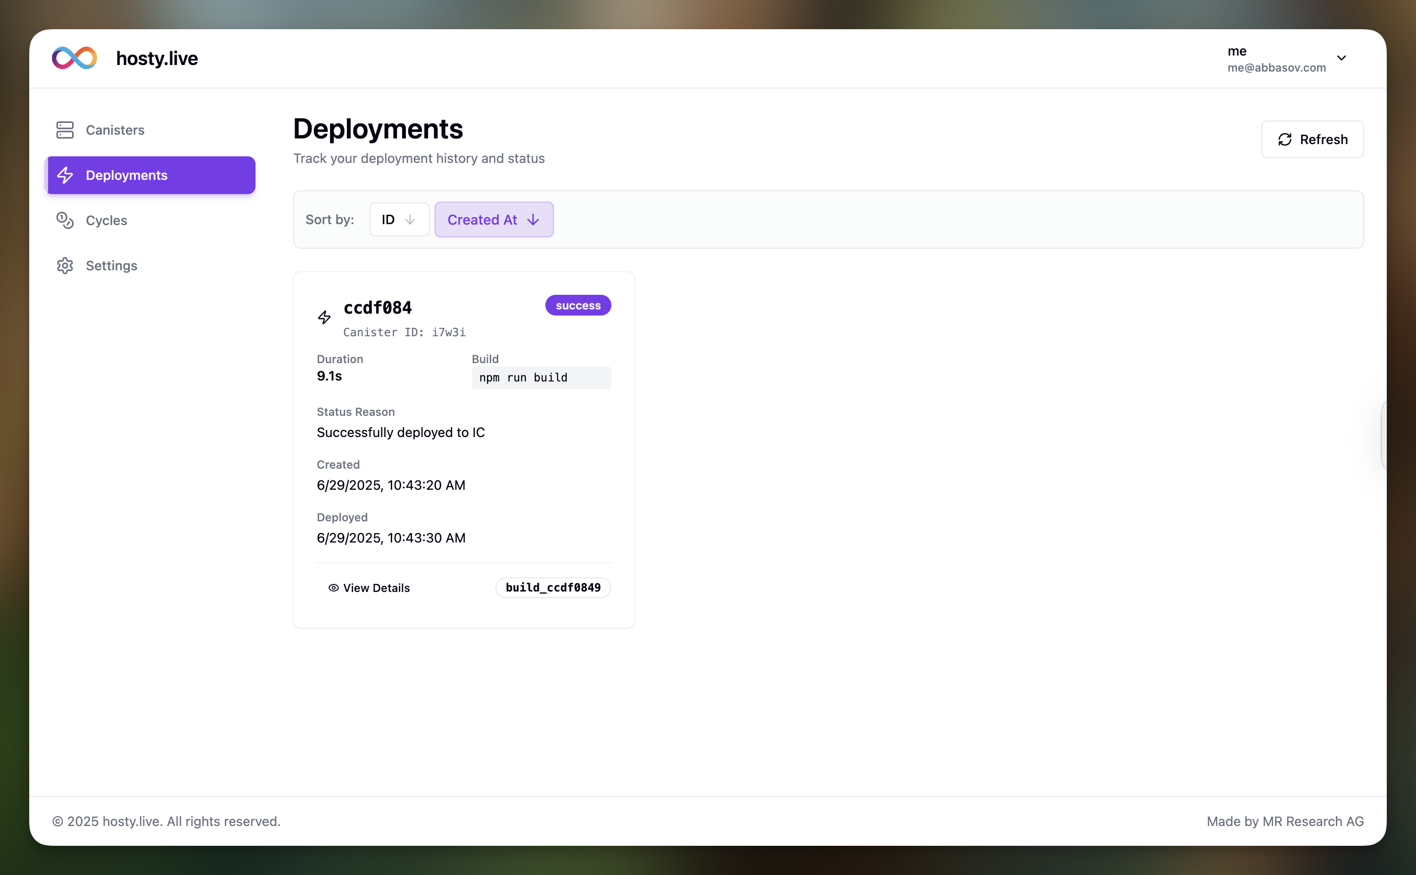The image size is (1416, 875).
Task: Click the hosty.live infinity logo
Action: tap(74, 58)
